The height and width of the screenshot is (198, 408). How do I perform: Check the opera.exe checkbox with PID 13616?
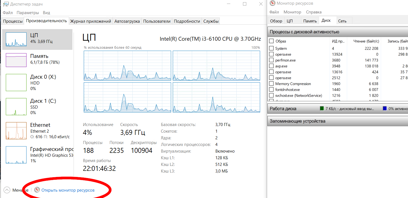tap(271, 72)
